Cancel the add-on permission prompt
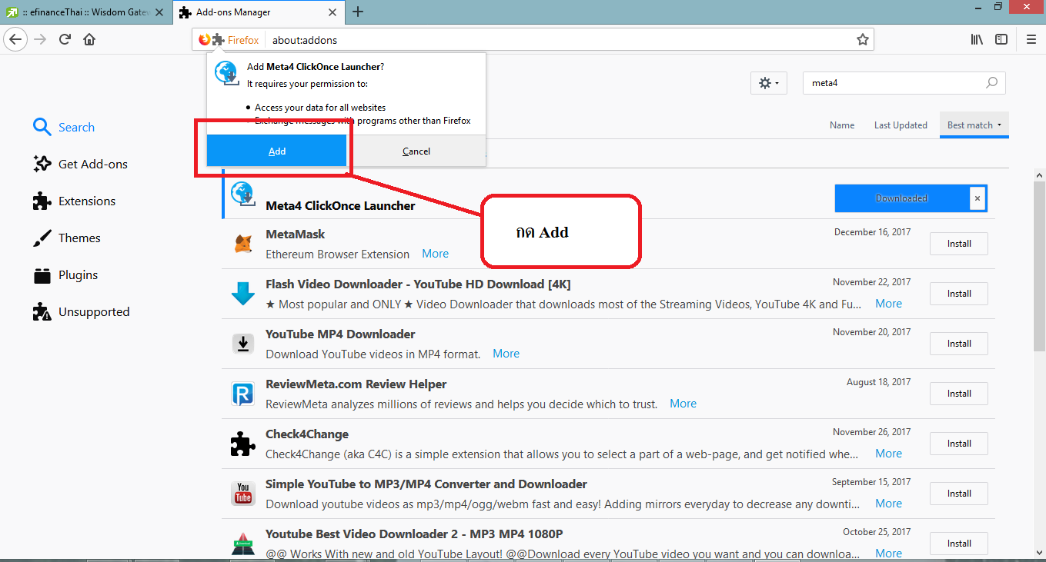The image size is (1046, 562). 416,151
